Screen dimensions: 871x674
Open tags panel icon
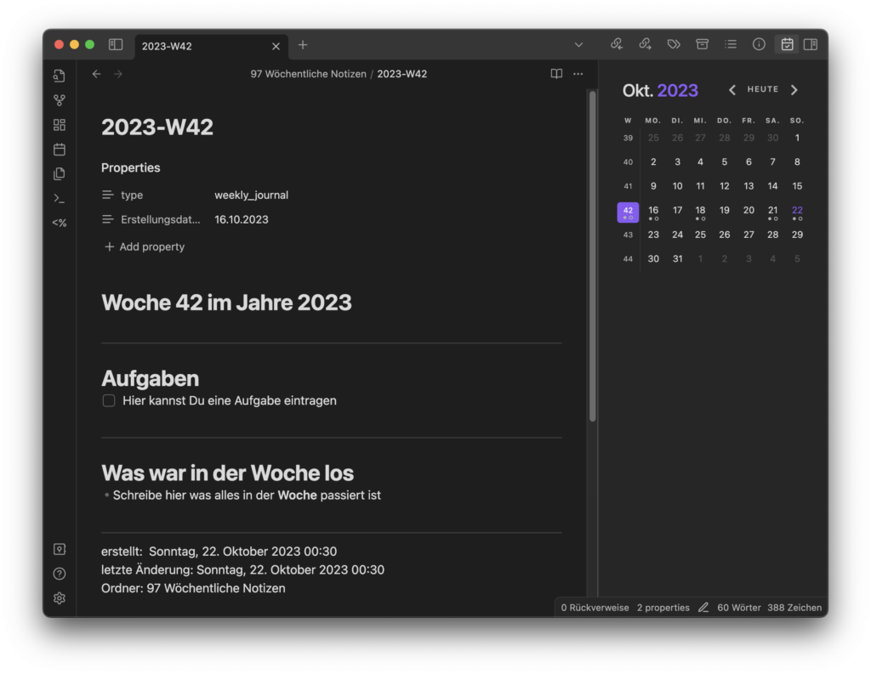(x=674, y=44)
